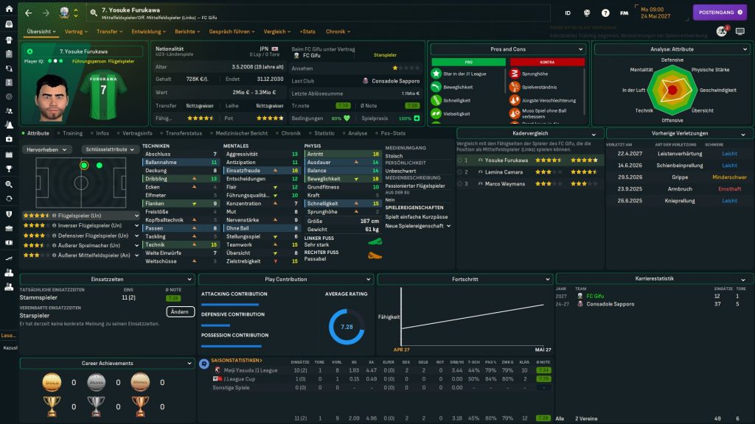
Task: Click the FM logo icon in top bar
Action: click(x=624, y=13)
